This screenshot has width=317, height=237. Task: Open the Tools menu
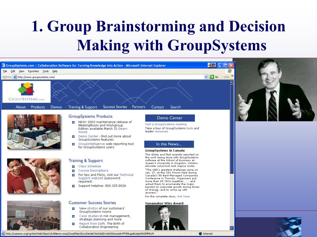point(46,71)
